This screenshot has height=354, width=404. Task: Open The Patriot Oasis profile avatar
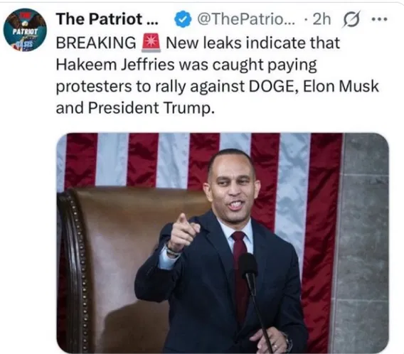[25, 30]
